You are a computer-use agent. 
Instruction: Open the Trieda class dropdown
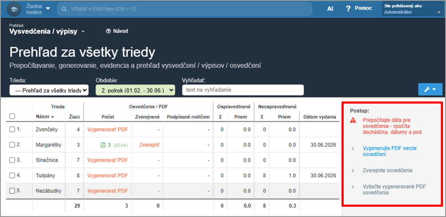[49, 90]
